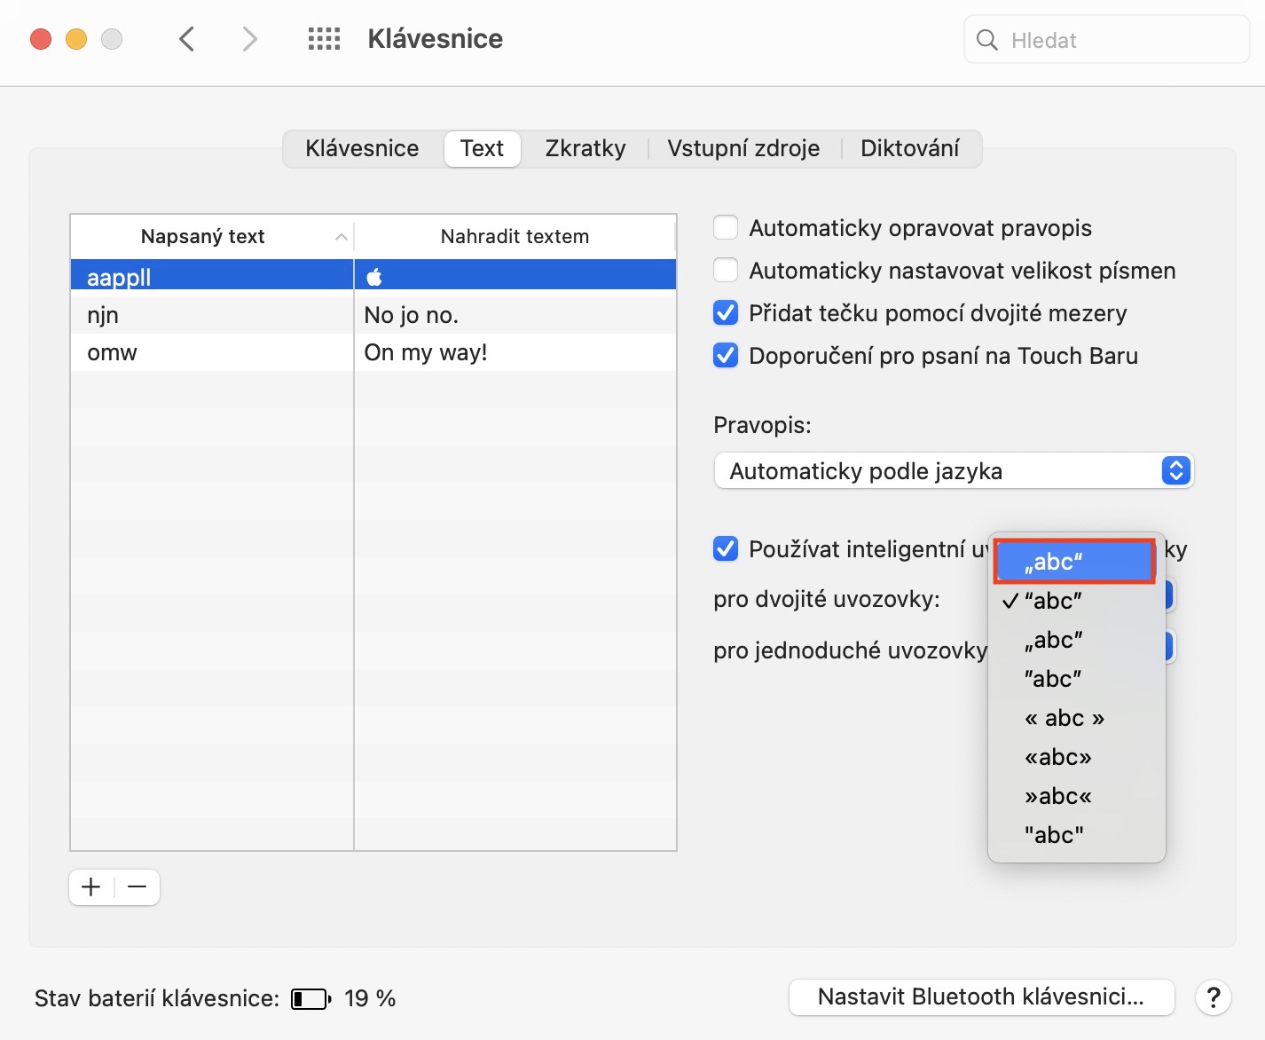
Task: Disable Doporučení pro psaní na Touch Baru
Action: (x=726, y=356)
